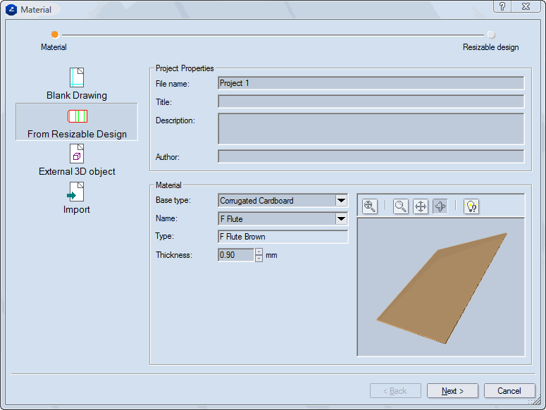546x410 pixels.
Task: Decrease thickness with the down arrow
Action: coord(259,259)
